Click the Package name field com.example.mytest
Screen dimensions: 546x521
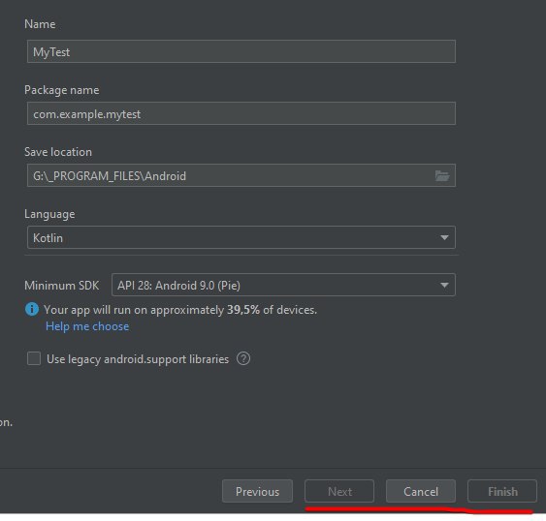click(241, 113)
